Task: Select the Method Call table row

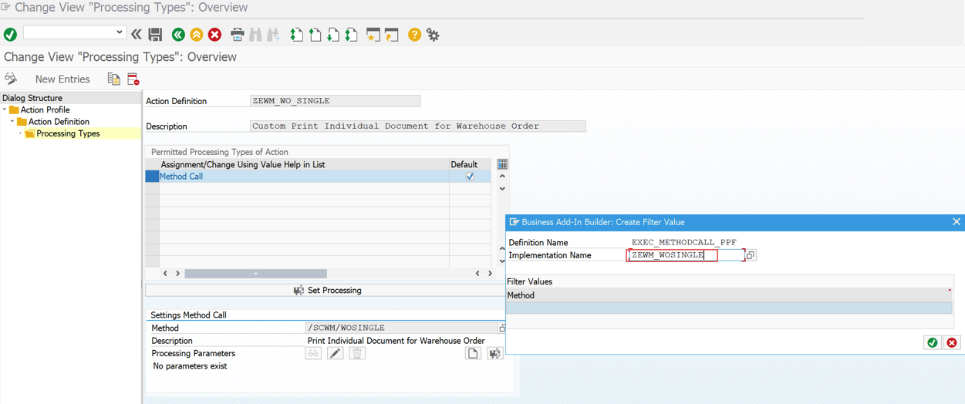Action: pos(304,177)
